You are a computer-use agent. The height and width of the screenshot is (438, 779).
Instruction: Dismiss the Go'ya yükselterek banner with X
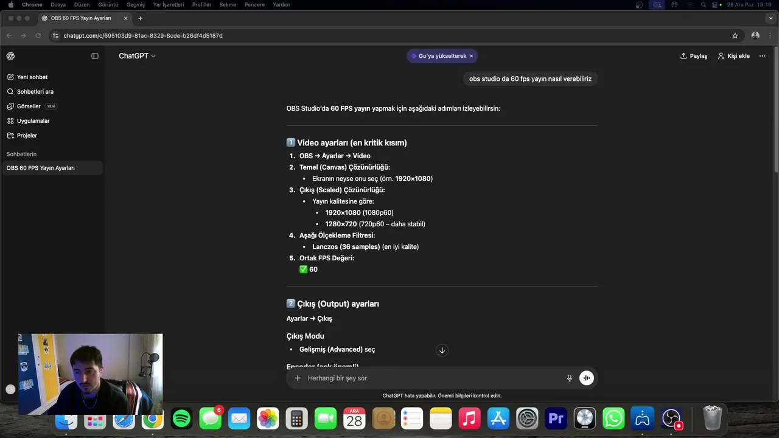pyautogui.click(x=471, y=56)
